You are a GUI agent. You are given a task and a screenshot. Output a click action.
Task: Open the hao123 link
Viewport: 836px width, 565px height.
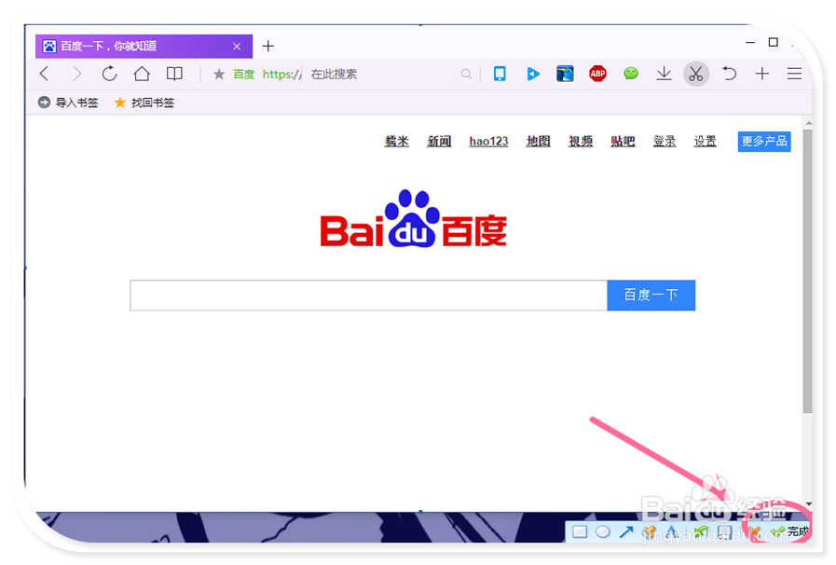(x=488, y=141)
